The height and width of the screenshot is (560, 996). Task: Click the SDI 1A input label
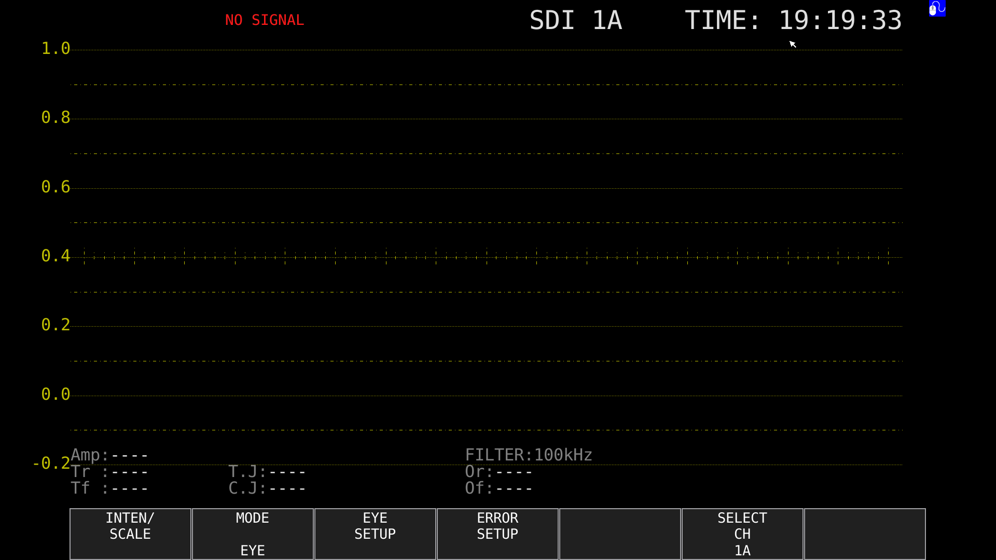576,20
